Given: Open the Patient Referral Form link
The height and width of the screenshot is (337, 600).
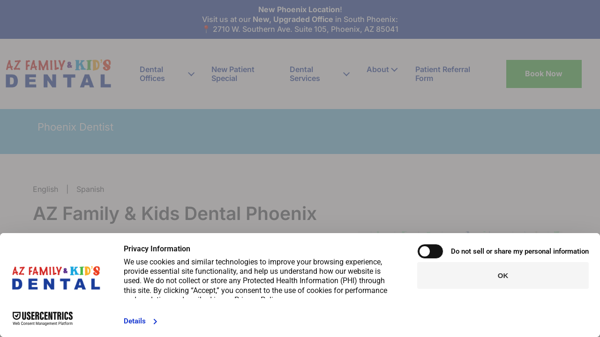Looking at the screenshot, I should click(442, 74).
